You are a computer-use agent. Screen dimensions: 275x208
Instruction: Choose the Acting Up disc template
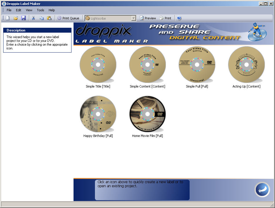(246, 65)
